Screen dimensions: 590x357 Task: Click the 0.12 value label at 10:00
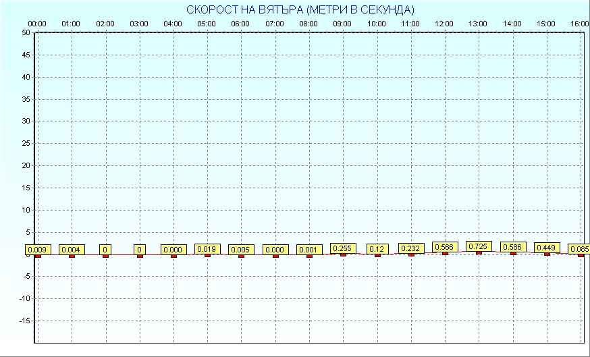[377, 249]
